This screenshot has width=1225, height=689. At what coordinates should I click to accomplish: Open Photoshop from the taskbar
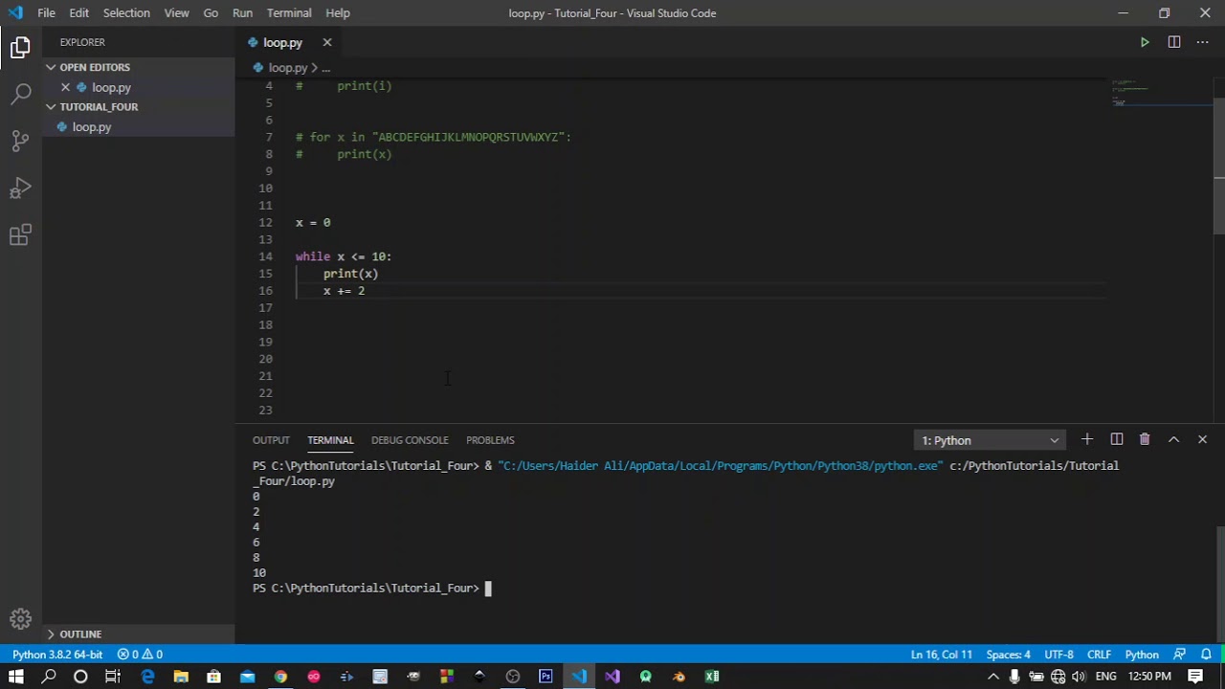(546, 677)
